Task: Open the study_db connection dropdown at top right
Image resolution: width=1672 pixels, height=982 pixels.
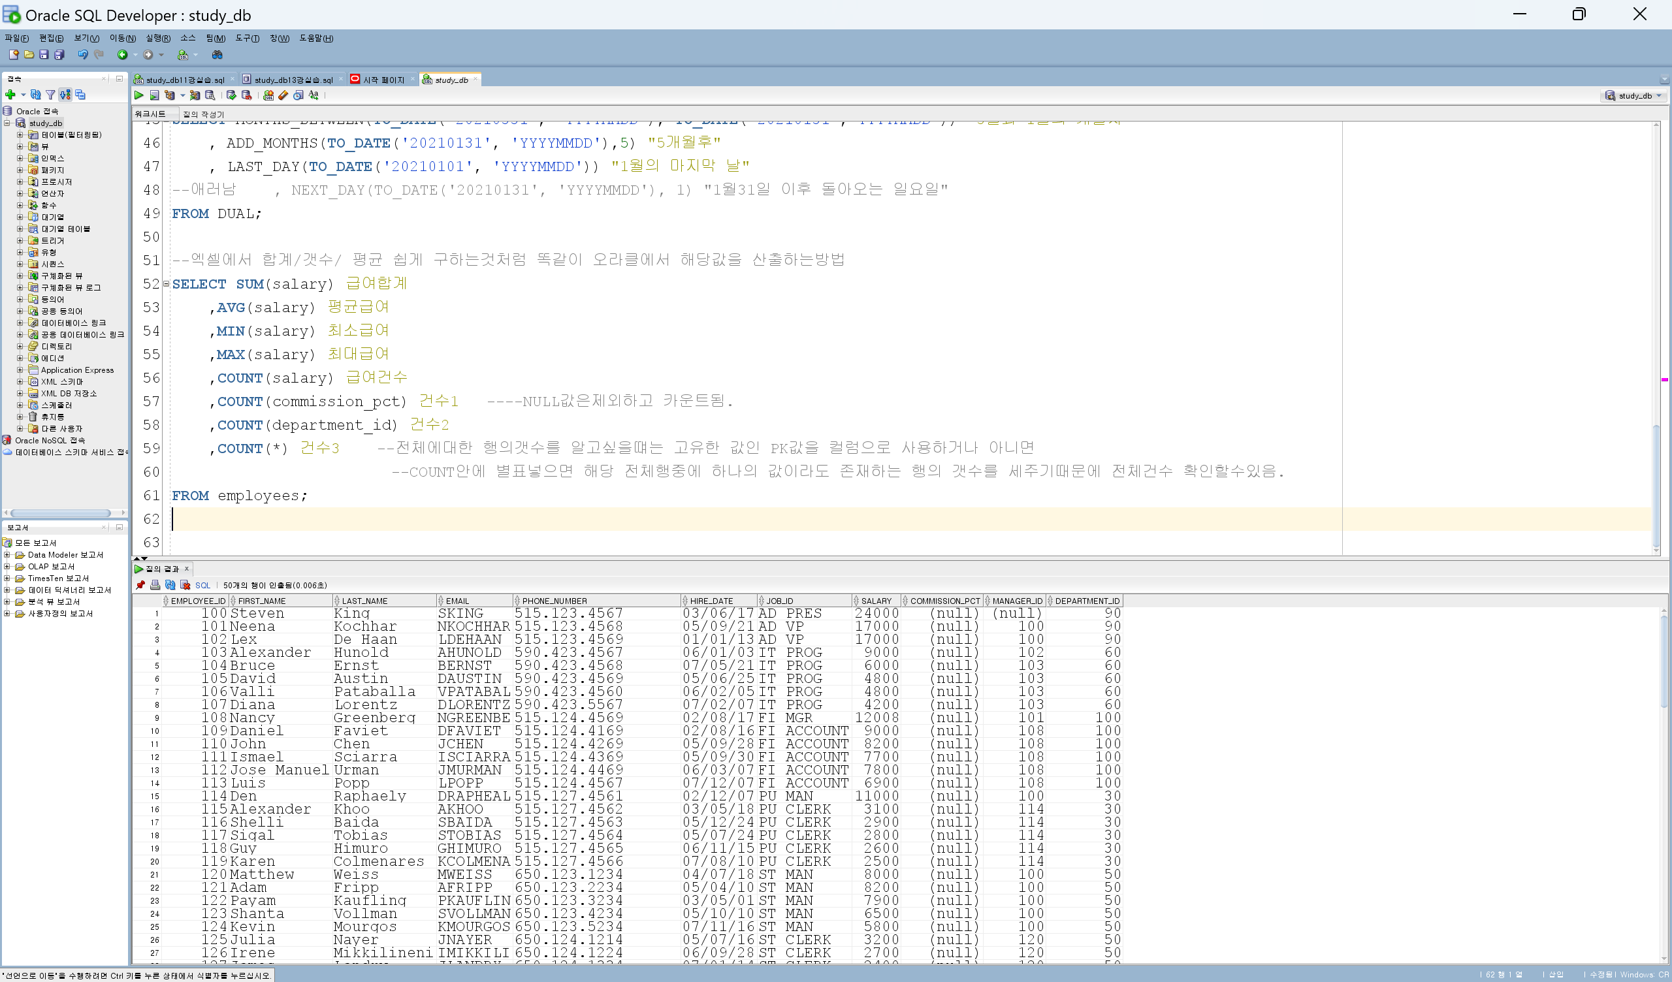Action: tap(1635, 95)
